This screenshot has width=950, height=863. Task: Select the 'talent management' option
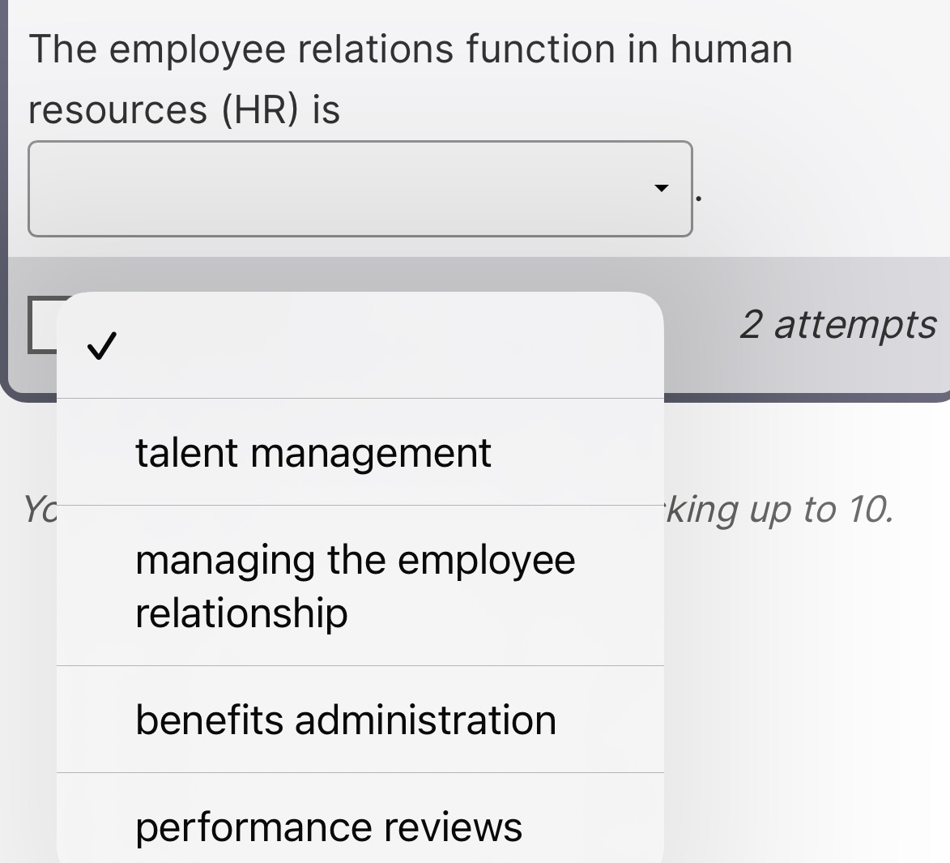pos(313,452)
